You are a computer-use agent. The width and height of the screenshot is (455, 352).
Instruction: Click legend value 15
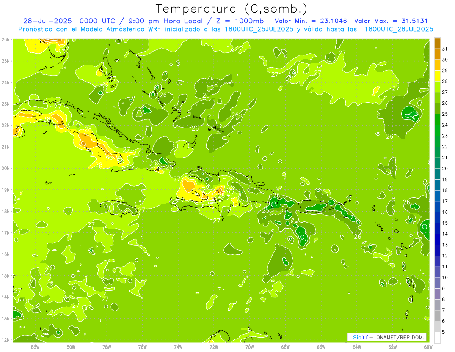(x=445, y=223)
